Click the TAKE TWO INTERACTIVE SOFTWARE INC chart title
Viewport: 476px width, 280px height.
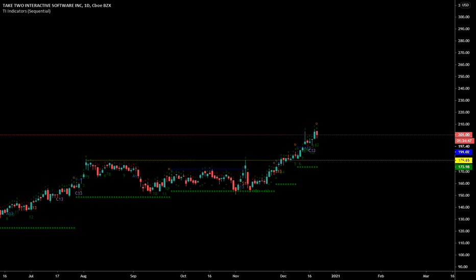tap(57, 6)
